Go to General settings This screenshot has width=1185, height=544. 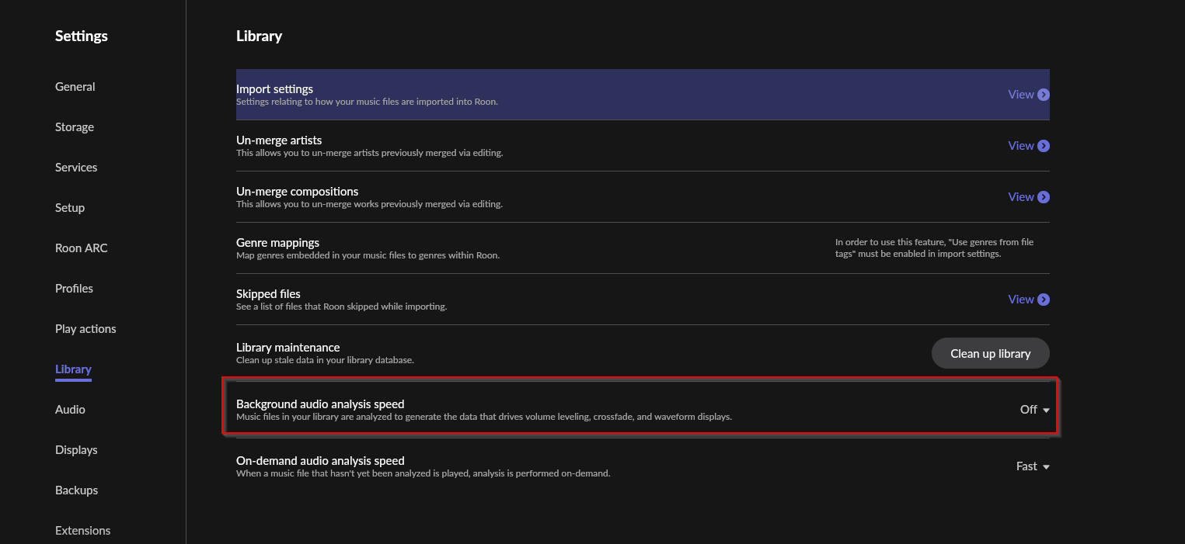(75, 87)
